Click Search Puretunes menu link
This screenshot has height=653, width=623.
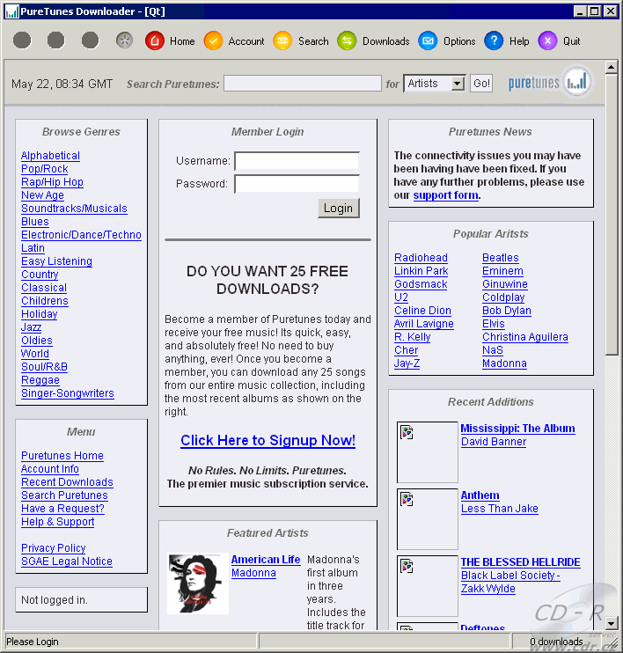coord(64,495)
